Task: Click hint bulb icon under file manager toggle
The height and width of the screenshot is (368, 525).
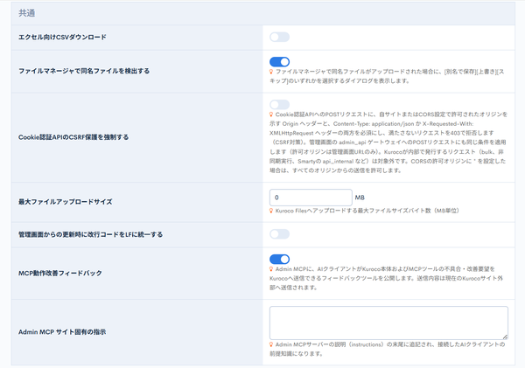Action: tap(271, 72)
